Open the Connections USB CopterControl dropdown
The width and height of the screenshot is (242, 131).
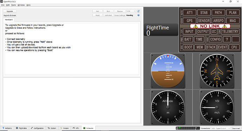[221, 128]
